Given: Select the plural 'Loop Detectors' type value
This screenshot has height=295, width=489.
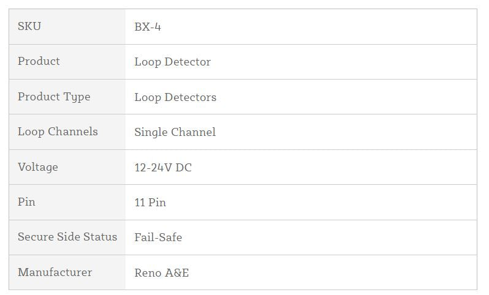Looking at the screenshot, I should point(175,97).
